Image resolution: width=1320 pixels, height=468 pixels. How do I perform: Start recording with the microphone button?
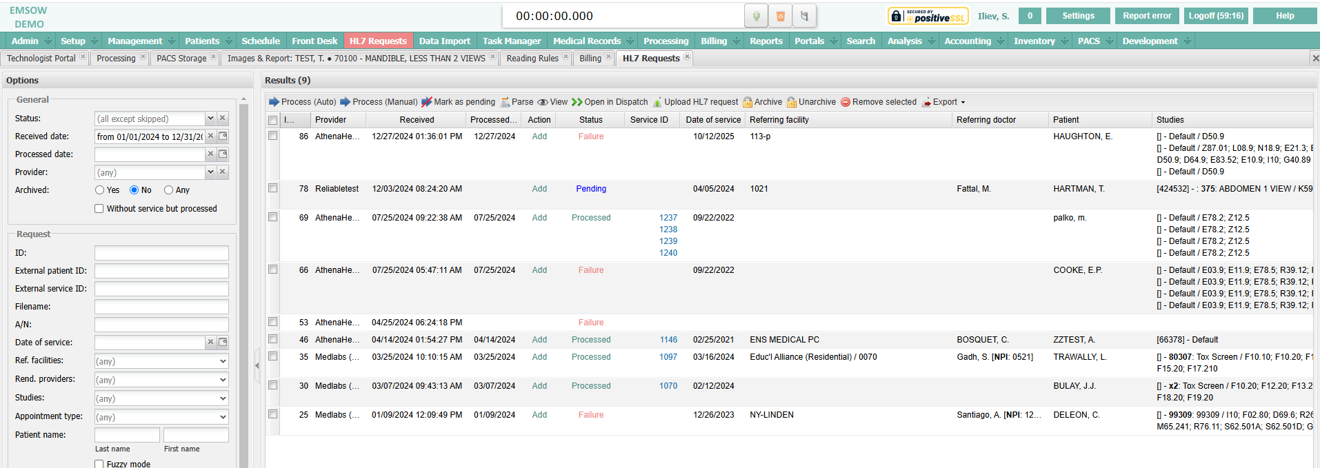coord(757,16)
